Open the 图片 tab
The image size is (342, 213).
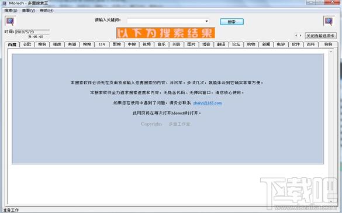pyautogui.click(x=191, y=44)
